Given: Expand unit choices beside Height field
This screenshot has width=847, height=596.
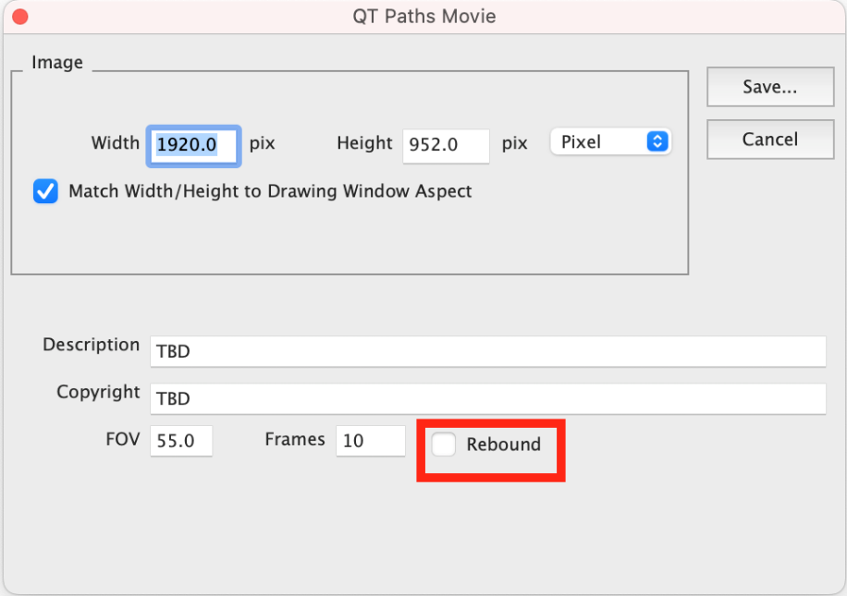Looking at the screenshot, I should (610, 141).
